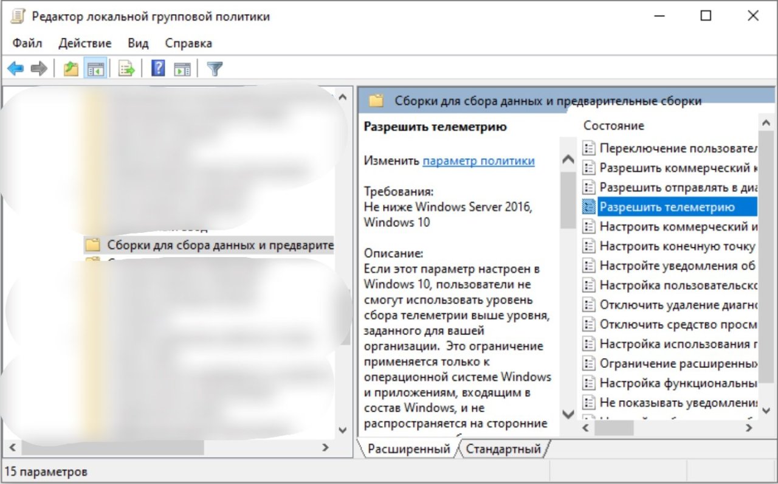Click the параметр политики link
This screenshot has height=484, width=778.
pyautogui.click(x=478, y=161)
